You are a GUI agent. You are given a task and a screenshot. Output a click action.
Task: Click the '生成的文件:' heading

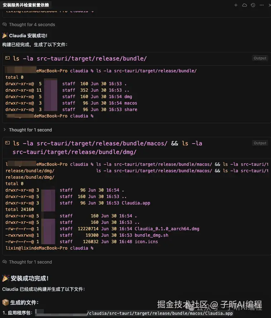(24, 303)
